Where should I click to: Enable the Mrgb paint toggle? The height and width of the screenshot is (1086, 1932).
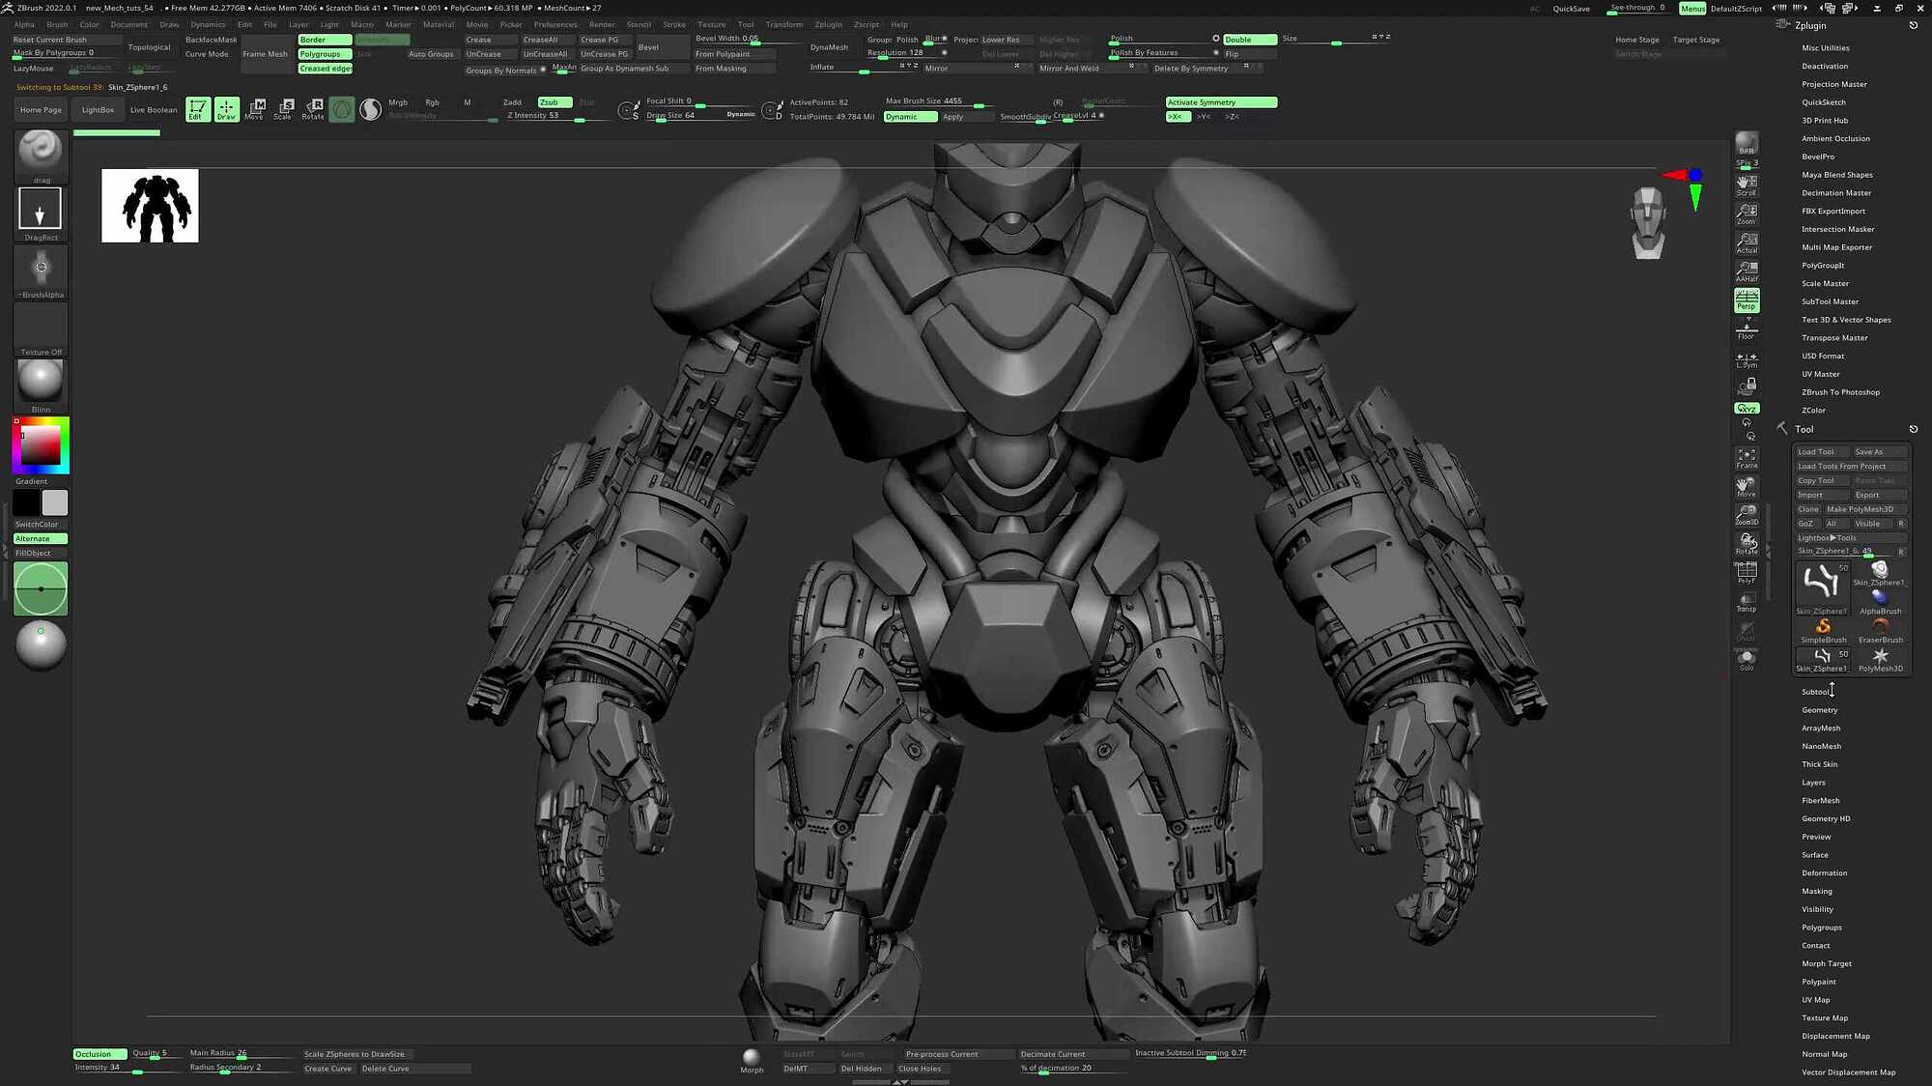(x=396, y=101)
